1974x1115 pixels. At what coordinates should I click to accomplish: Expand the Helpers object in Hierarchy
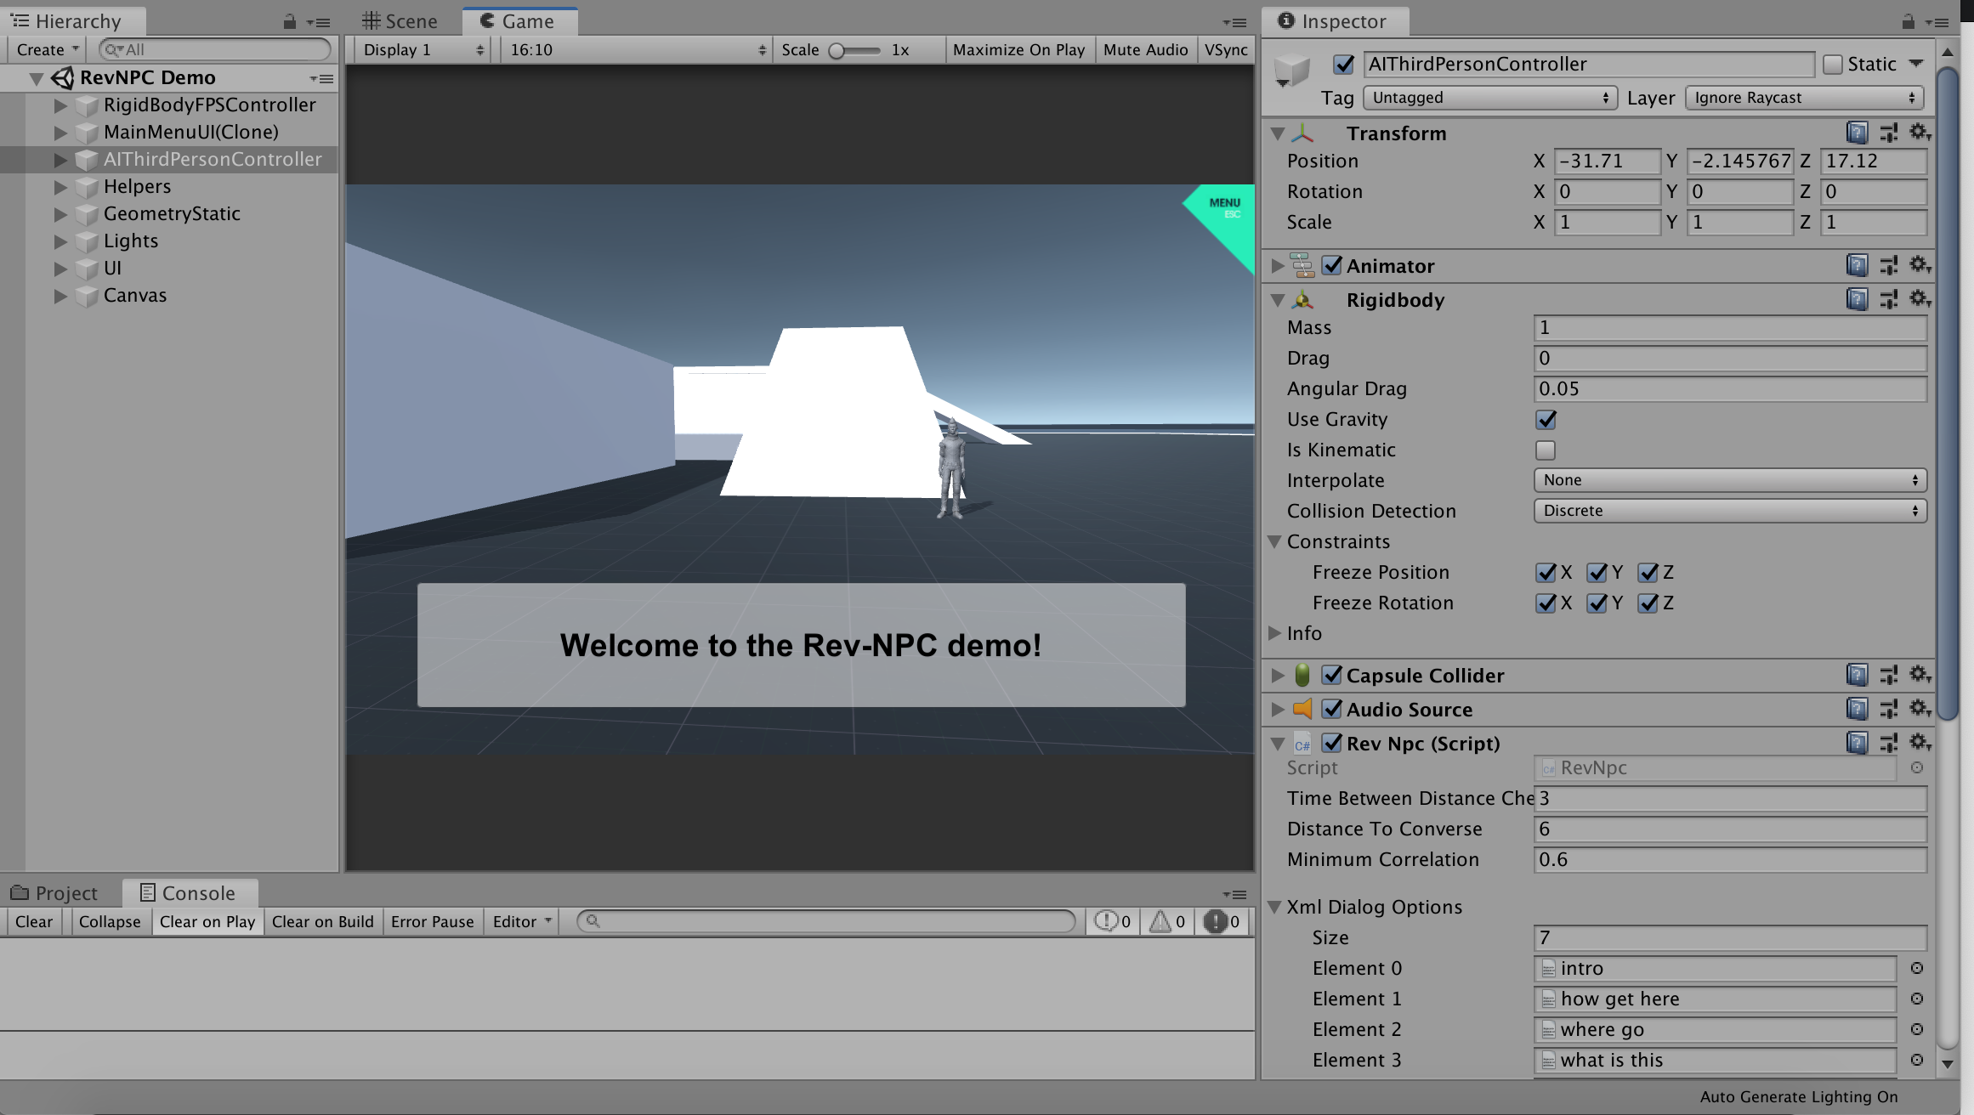coord(60,186)
